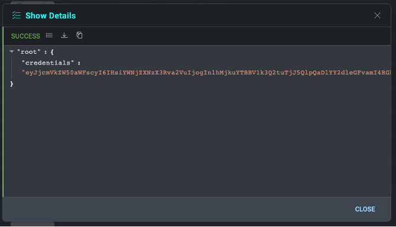
Task: Click the closing brace of root
Action: (x=12, y=84)
